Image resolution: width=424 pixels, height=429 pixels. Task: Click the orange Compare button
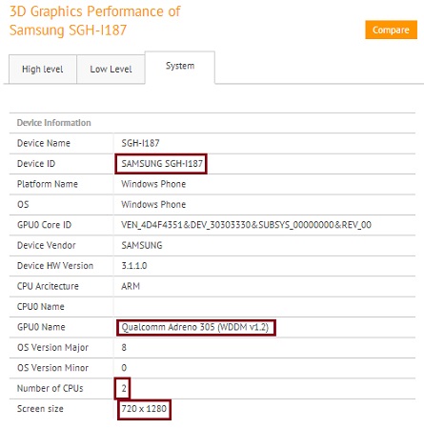391,30
